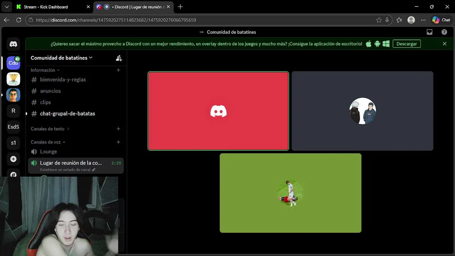Viewport: 455px width, 256px height.
Task: Open the yellow cartoon avatar server
Action: tap(13, 79)
